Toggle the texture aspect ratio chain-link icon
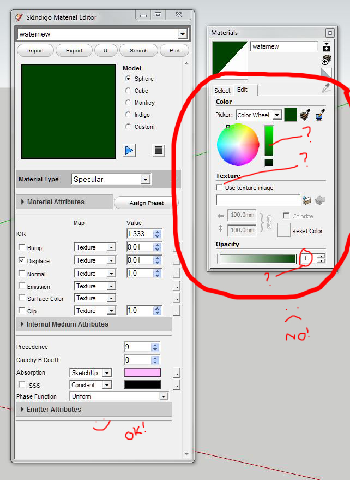The height and width of the screenshot is (480, 350). coord(269,222)
